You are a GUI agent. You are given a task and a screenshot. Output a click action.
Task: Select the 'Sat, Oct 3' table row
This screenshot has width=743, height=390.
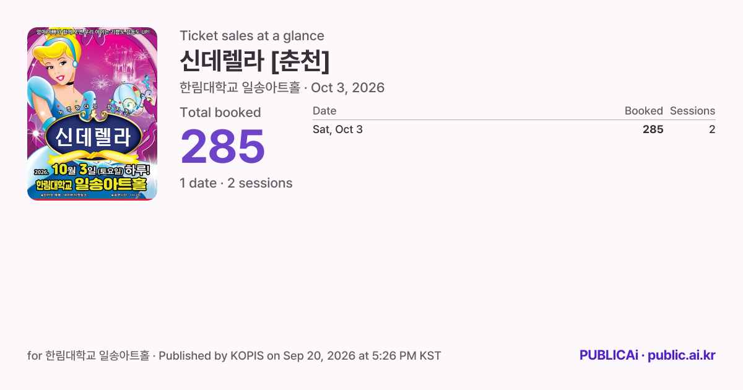tap(514, 129)
